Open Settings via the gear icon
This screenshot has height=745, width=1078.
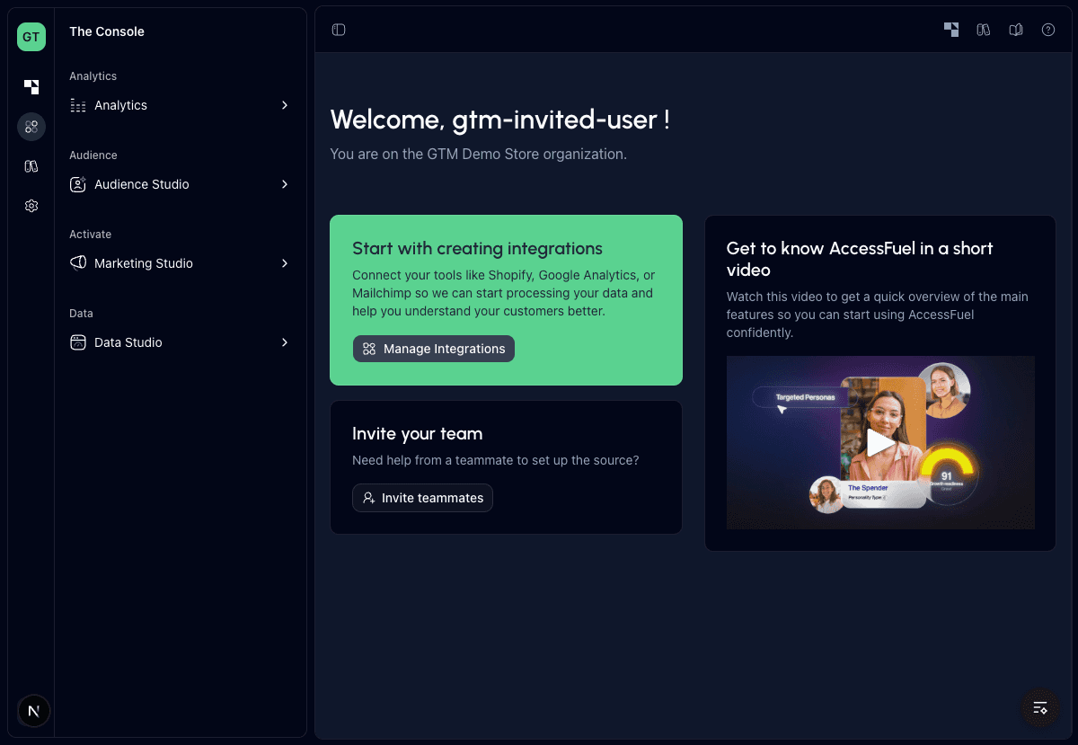coord(31,206)
